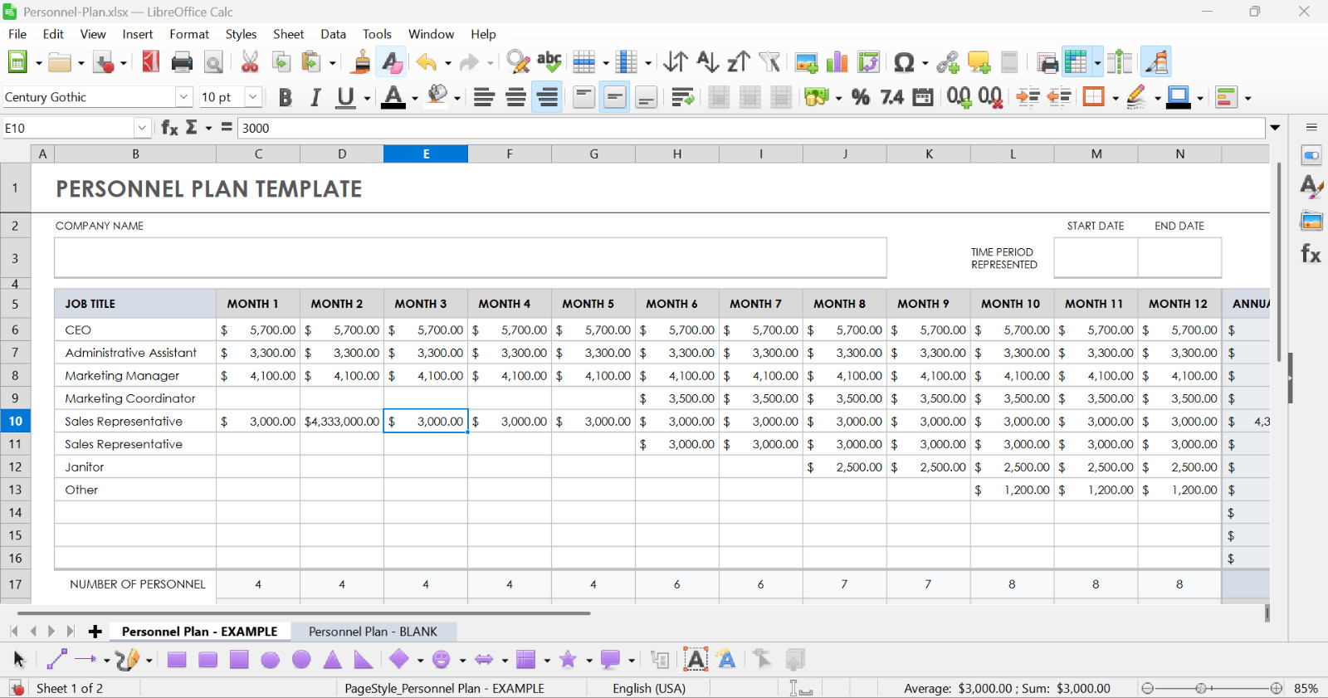Open the Format menu
The width and height of the screenshot is (1328, 698).
pyautogui.click(x=189, y=34)
